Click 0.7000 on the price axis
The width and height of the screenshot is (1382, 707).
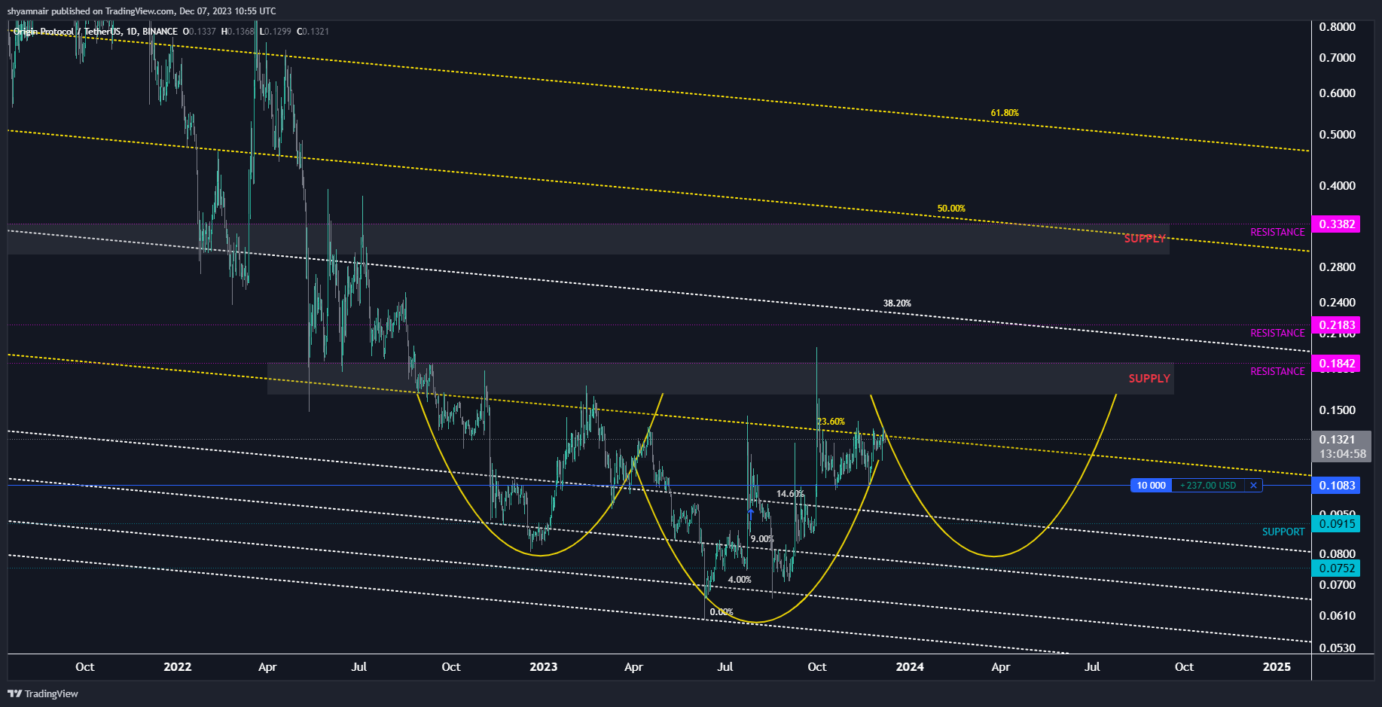[x=1338, y=58]
